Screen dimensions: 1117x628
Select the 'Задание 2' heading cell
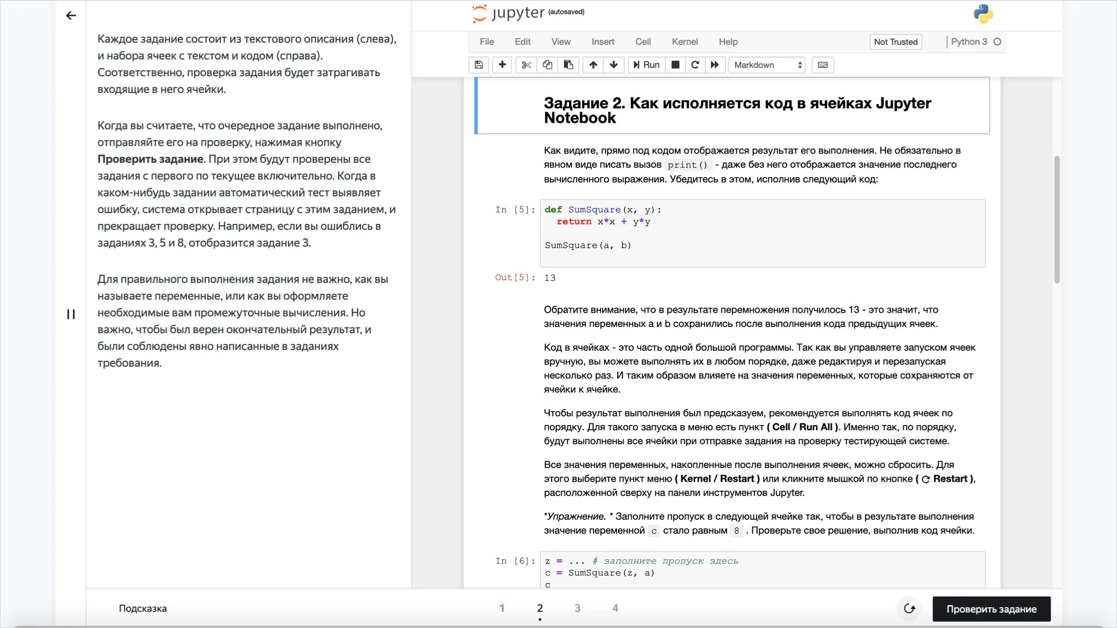(732, 106)
